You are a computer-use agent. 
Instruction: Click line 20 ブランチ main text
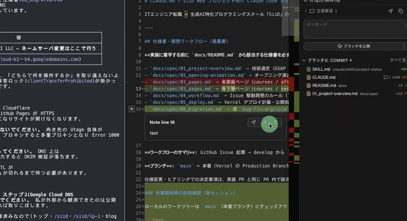coord(217,166)
